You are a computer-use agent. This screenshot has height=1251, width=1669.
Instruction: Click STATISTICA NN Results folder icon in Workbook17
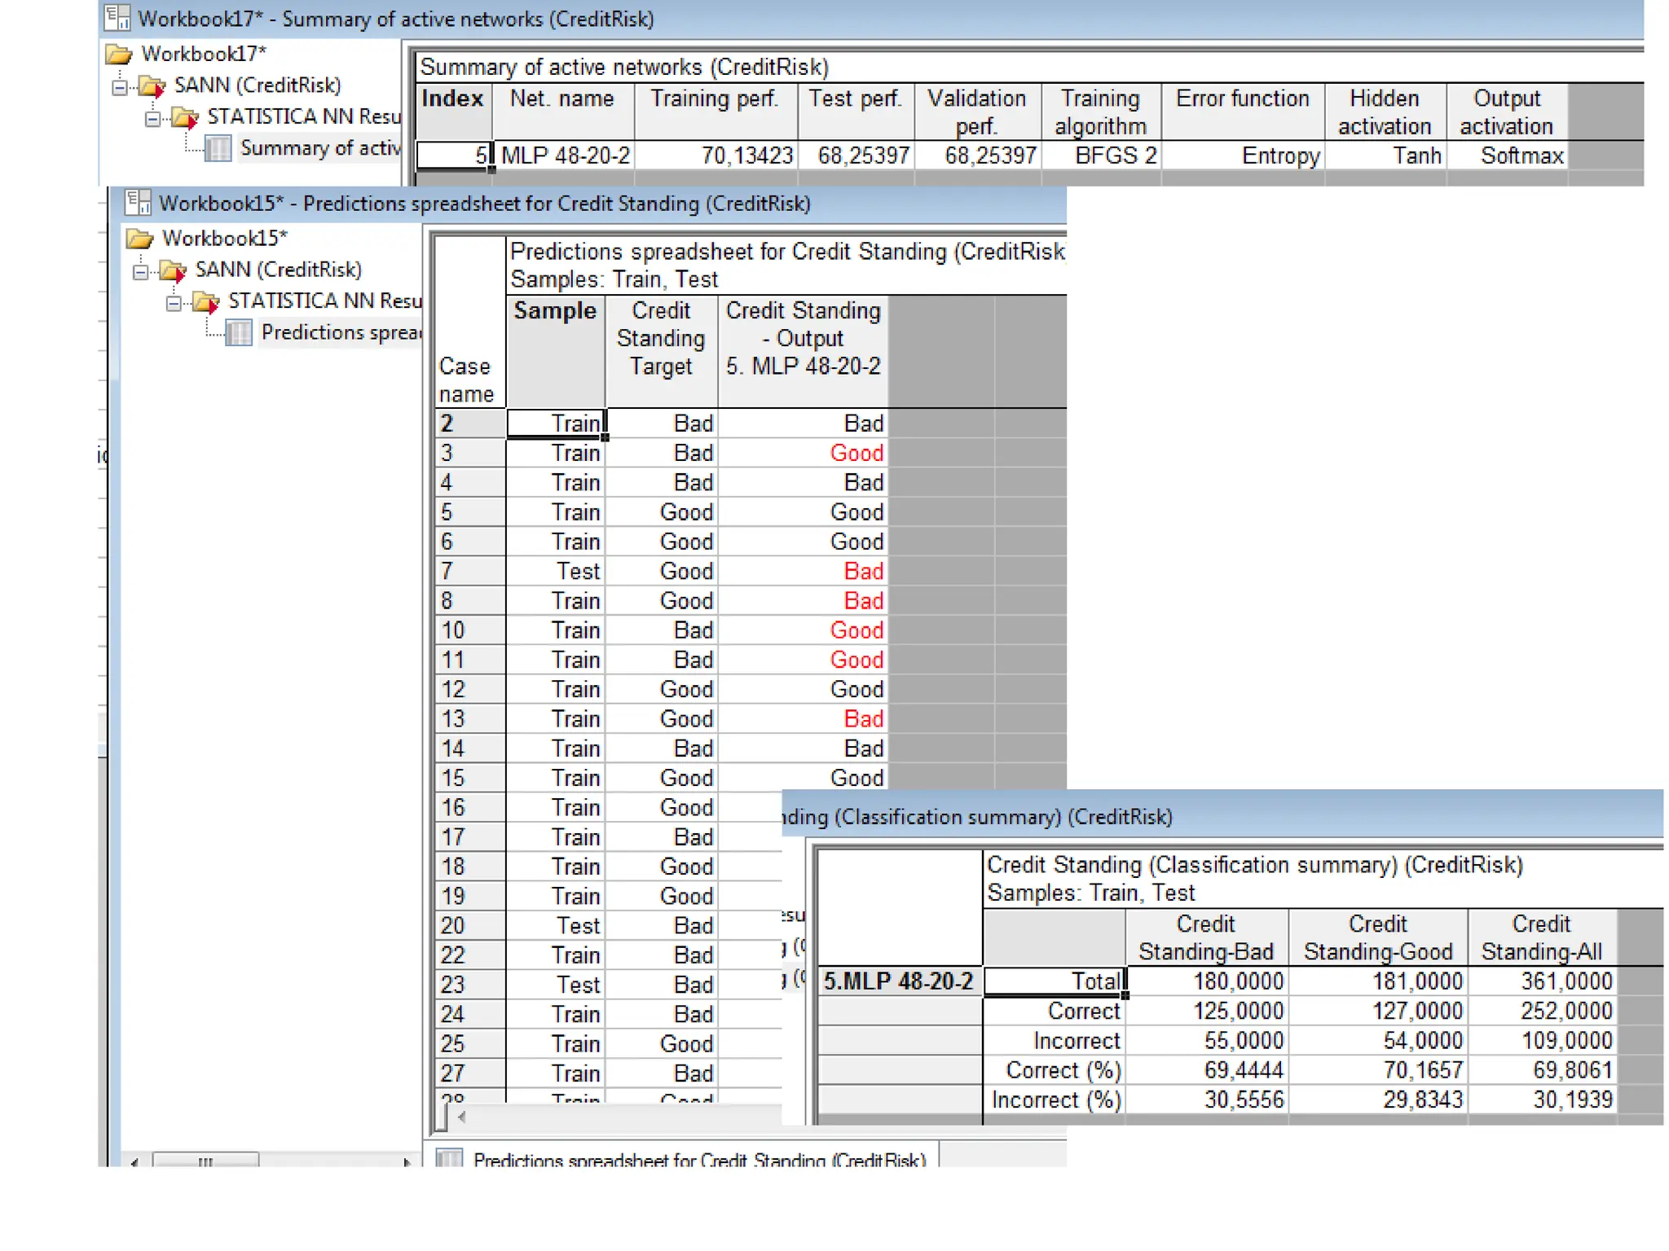tap(185, 117)
